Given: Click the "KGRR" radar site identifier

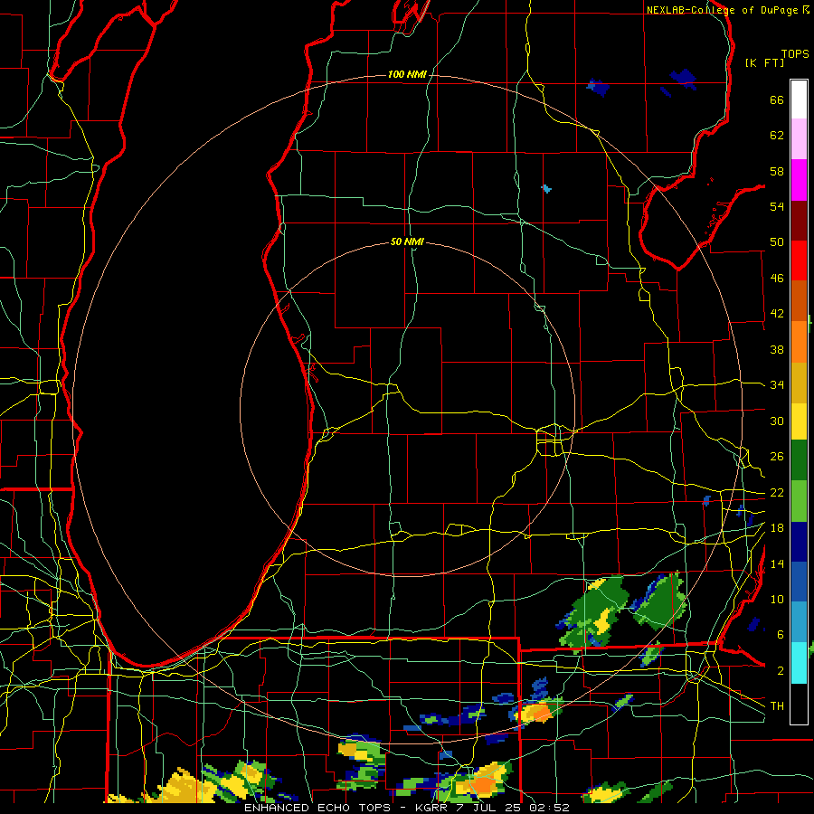Looking at the screenshot, I should coord(431,808).
